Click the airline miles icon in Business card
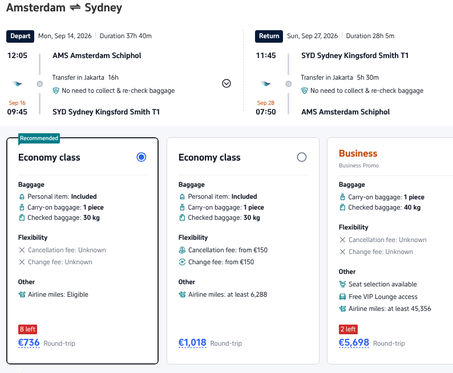This screenshot has width=453, height=373. [343, 309]
